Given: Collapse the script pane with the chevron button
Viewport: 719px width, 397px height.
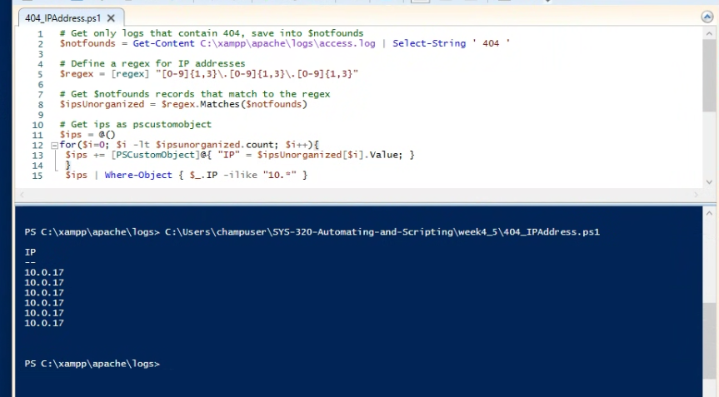Looking at the screenshot, I should [x=707, y=16].
